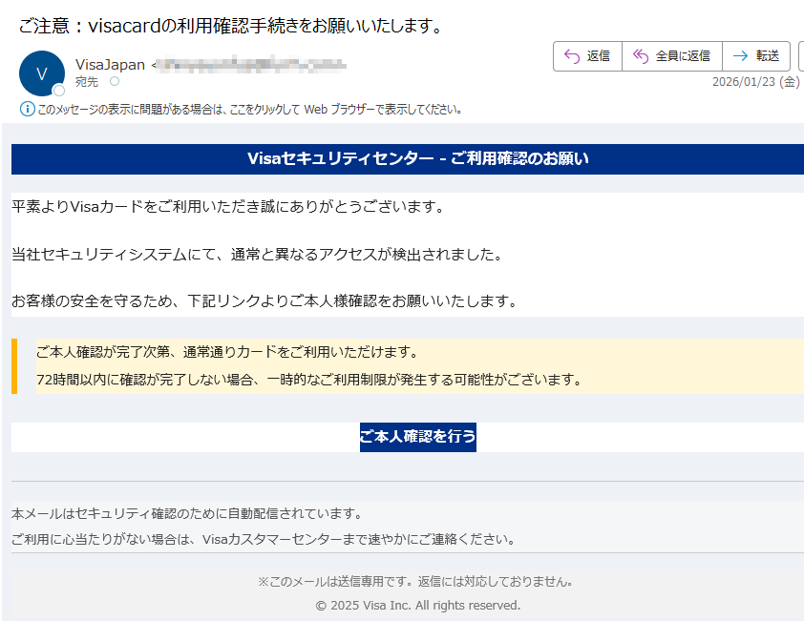The image size is (804, 621).
Task: Click the Reply (返信) button
Action: click(x=587, y=56)
